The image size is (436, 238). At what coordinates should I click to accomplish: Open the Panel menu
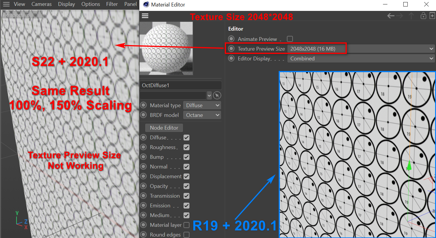point(131,4)
